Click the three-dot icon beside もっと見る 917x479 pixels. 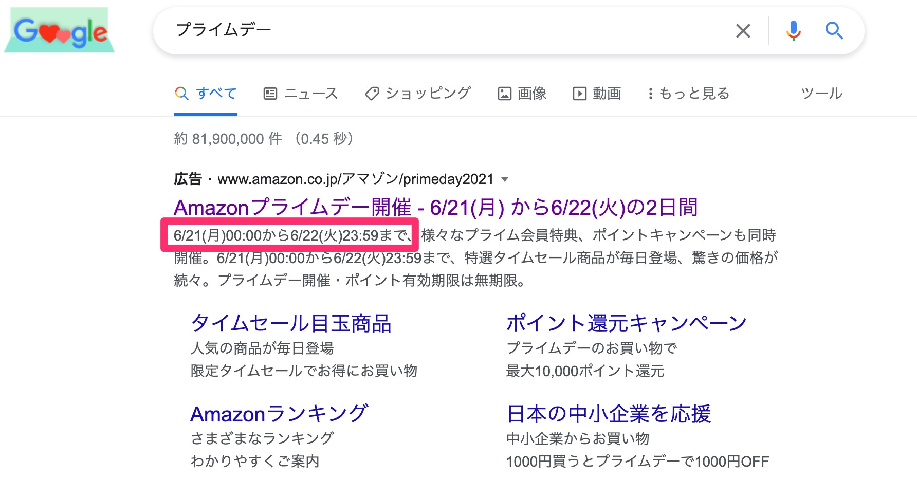coord(650,94)
